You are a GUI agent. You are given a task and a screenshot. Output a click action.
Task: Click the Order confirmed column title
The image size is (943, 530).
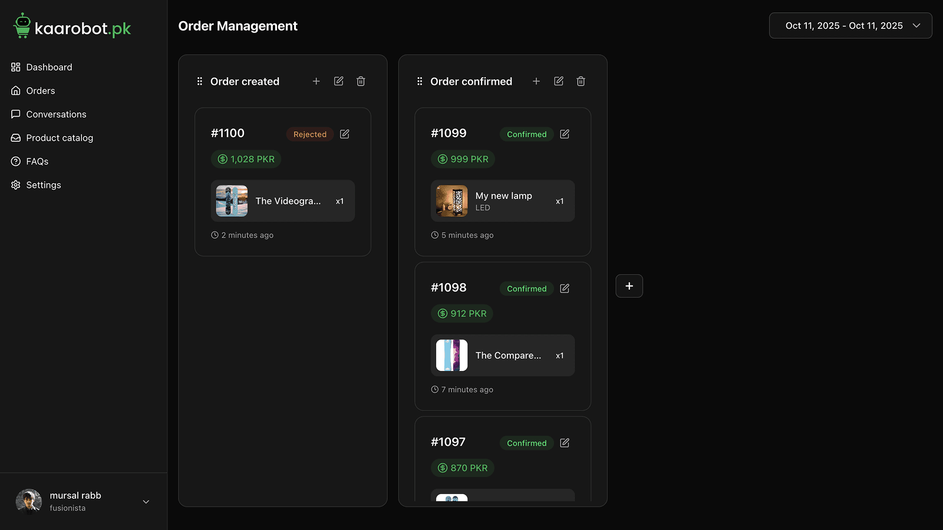(x=471, y=81)
